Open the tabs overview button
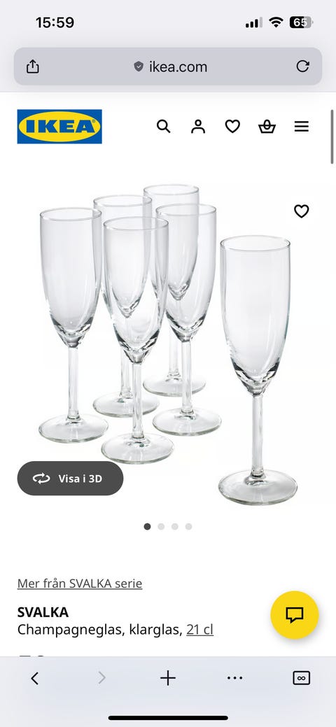 [301, 678]
